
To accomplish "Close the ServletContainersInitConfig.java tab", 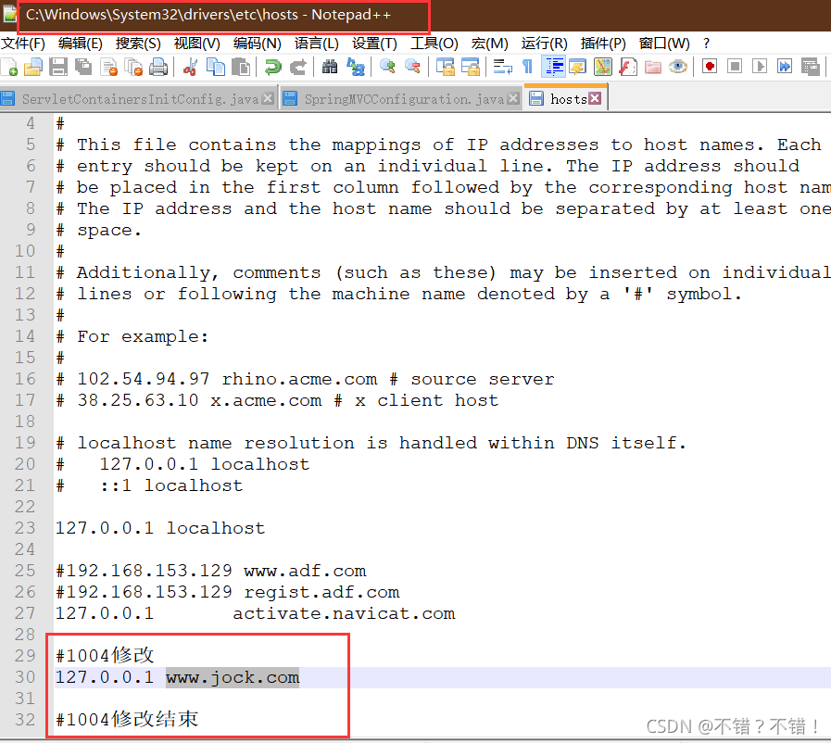I will [x=268, y=98].
